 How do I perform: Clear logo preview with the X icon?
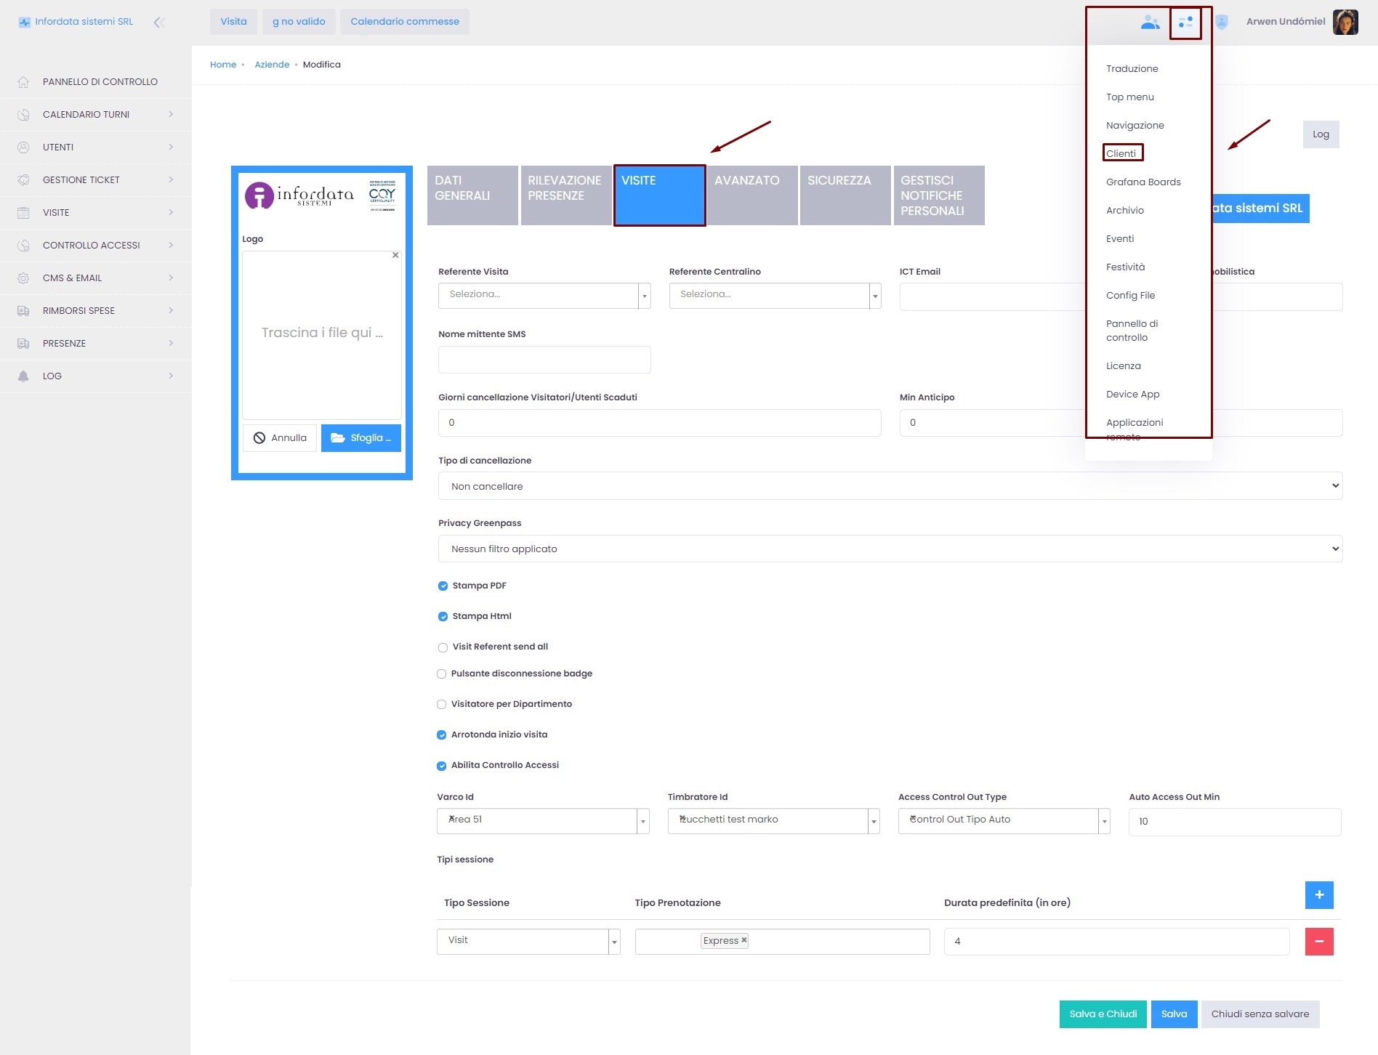[x=395, y=255]
